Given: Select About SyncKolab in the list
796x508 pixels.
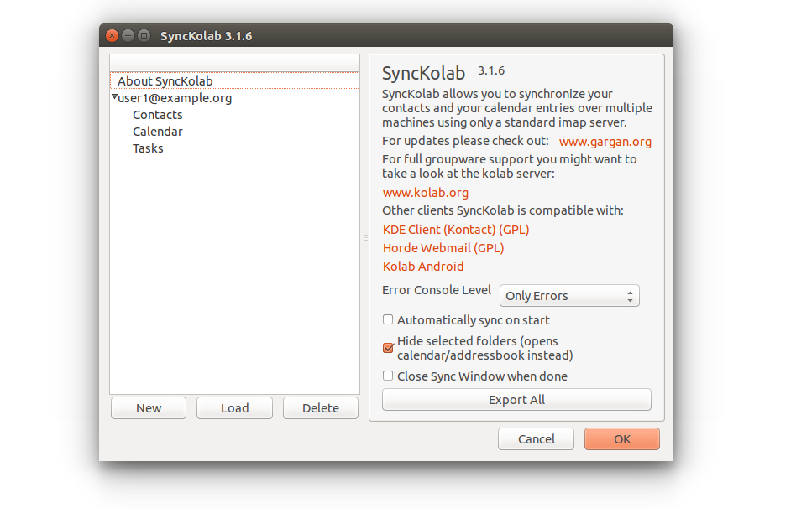Looking at the screenshot, I should (165, 81).
